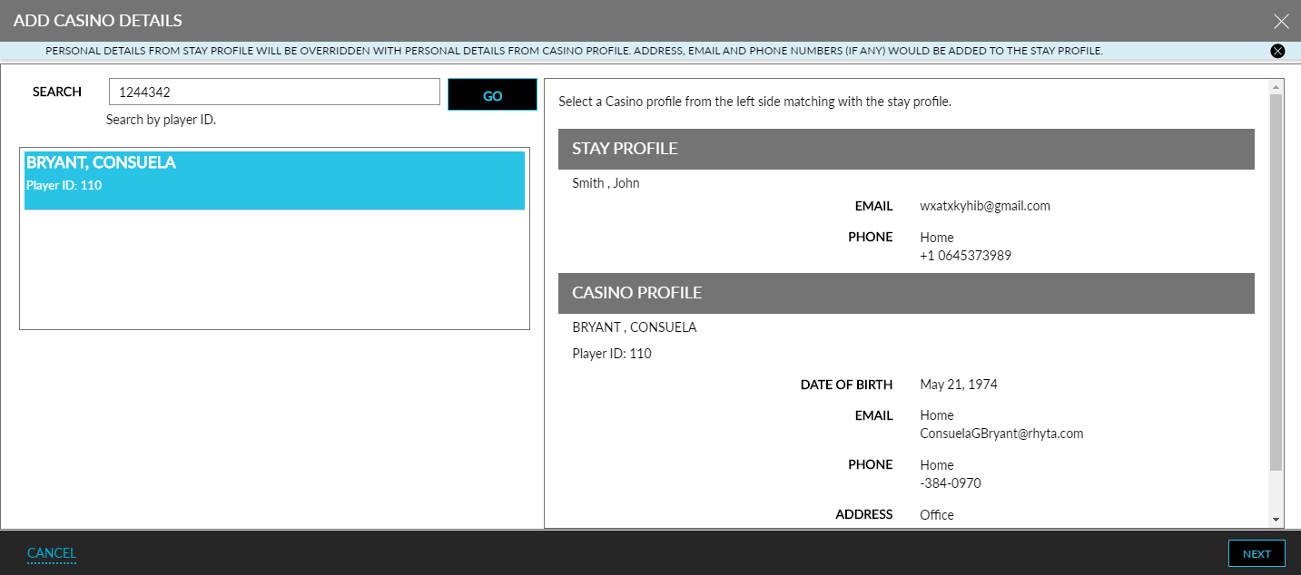Click the stay profile name Smith, John
The image size is (1301, 575).
(x=606, y=183)
